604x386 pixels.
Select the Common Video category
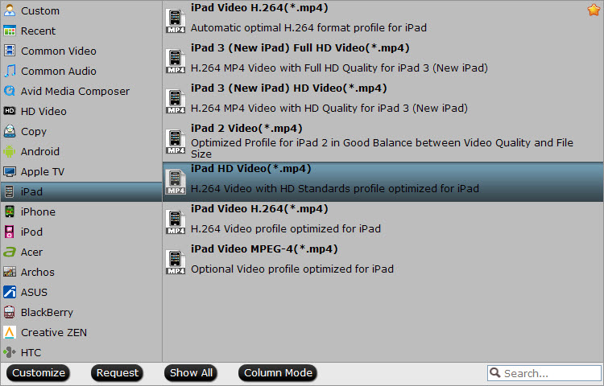(x=81, y=51)
